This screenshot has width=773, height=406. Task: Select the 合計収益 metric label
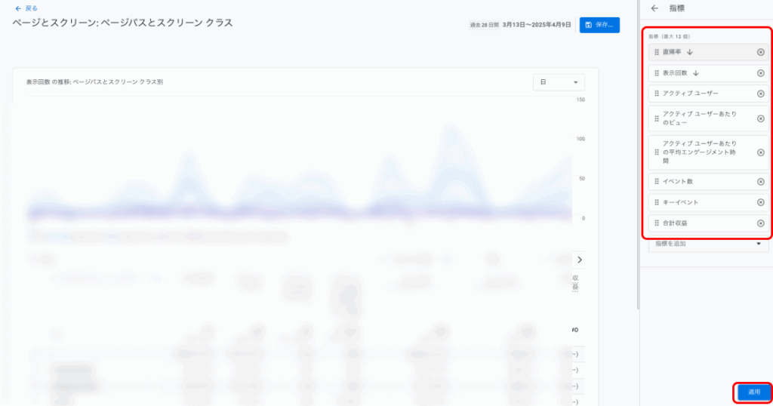point(674,223)
